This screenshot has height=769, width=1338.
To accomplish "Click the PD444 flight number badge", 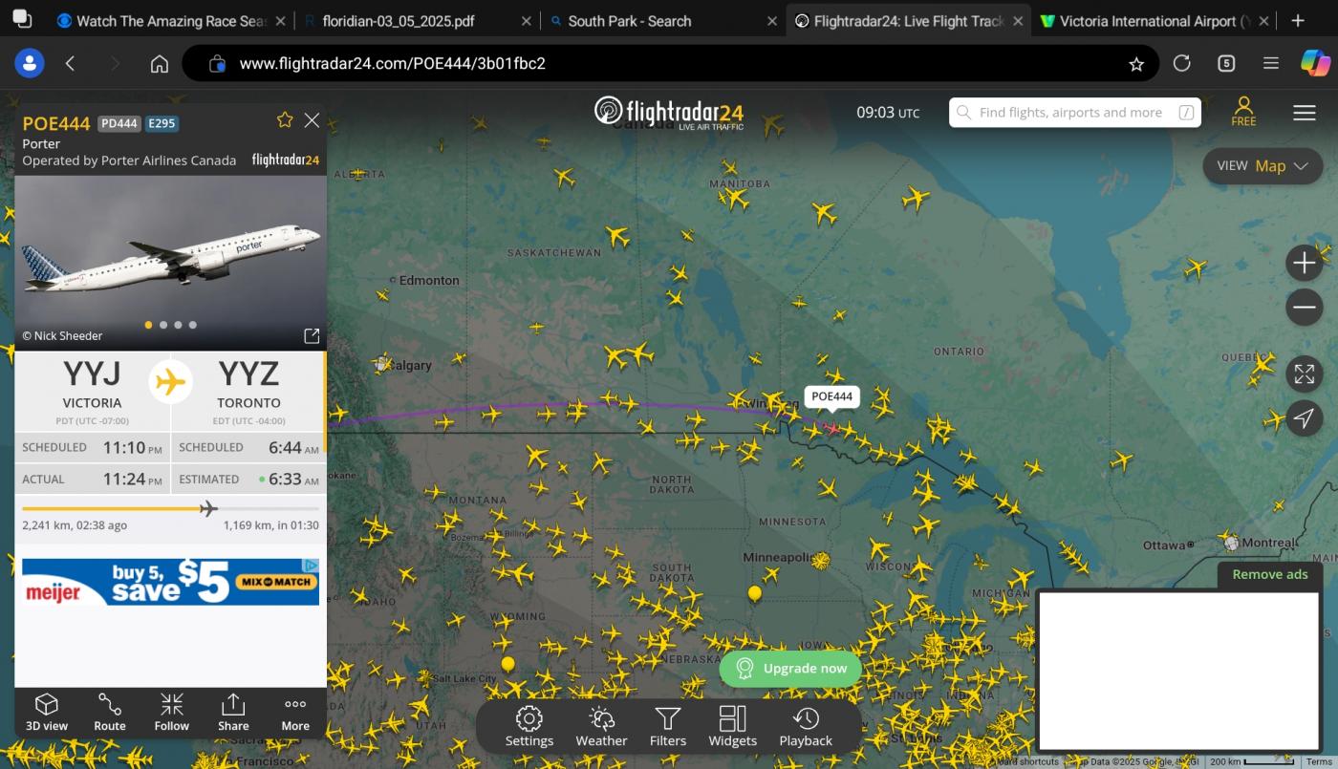I will [x=119, y=123].
